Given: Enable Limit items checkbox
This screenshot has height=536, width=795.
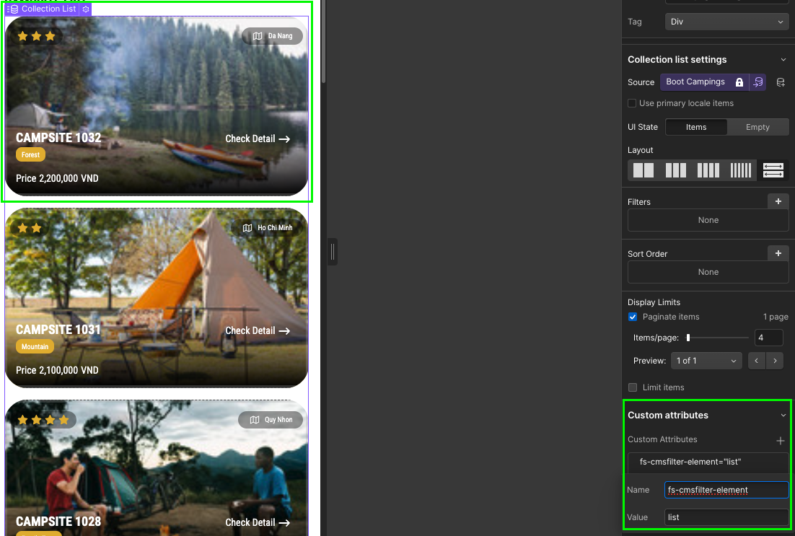Looking at the screenshot, I should [633, 387].
